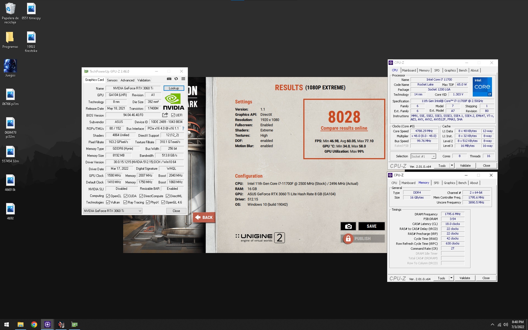Click Compare results online link
This screenshot has height=330, width=528.
(344, 128)
